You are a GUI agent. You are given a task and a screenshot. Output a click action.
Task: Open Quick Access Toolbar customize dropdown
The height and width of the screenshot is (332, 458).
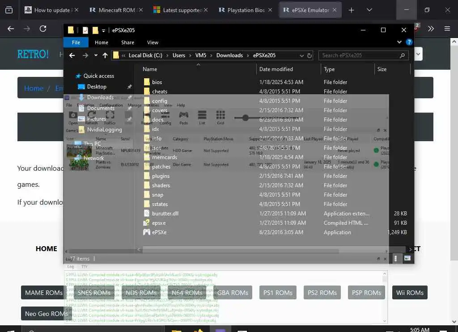click(103, 30)
